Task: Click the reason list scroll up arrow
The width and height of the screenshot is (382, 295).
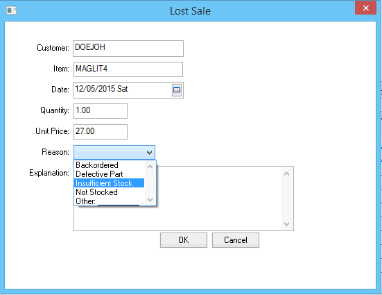Action: (x=150, y=167)
